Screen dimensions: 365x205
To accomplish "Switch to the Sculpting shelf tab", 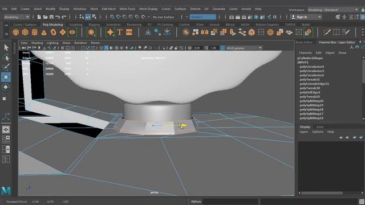I will tap(76, 24).
